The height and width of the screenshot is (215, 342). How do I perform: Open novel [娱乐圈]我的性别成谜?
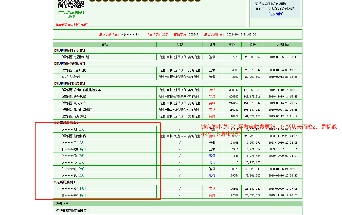click(x=77, y=110)
